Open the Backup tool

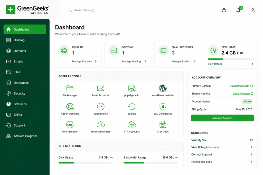point(132,109)
